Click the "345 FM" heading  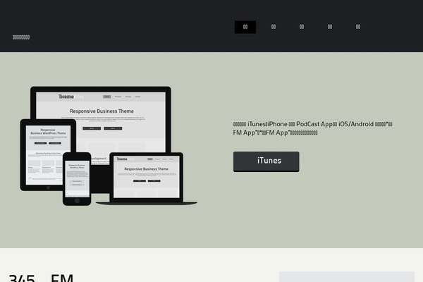click(41, 278)
